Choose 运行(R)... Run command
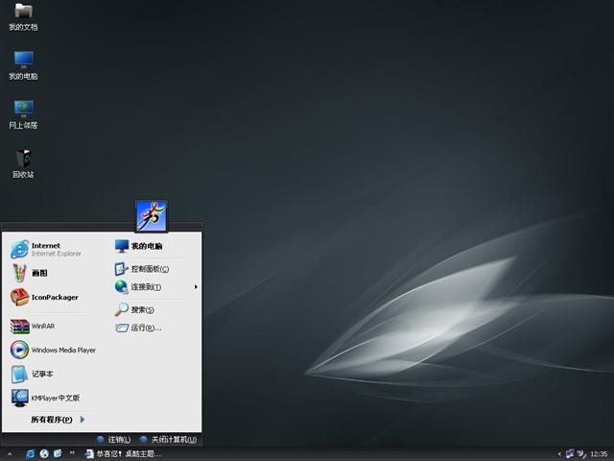This screenshot has height=461, width=614. click(x=144, y=328)
